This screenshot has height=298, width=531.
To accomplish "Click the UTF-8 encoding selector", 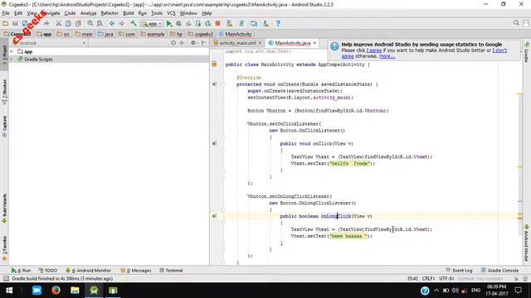I will 446,278.
